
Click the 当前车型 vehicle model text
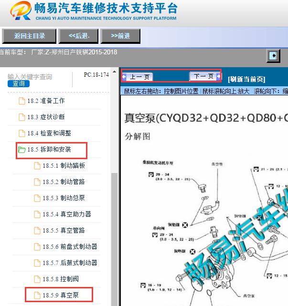point(58,52)
